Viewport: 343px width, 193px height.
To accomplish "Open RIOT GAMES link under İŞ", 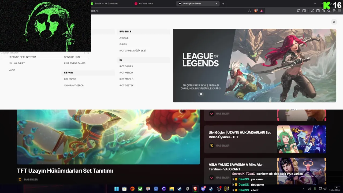I will (126, 66).
